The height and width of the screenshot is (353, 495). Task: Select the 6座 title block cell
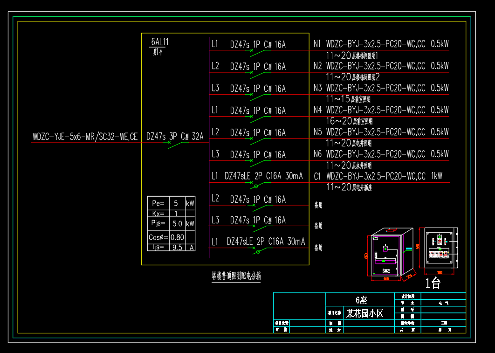coord(360,299)
